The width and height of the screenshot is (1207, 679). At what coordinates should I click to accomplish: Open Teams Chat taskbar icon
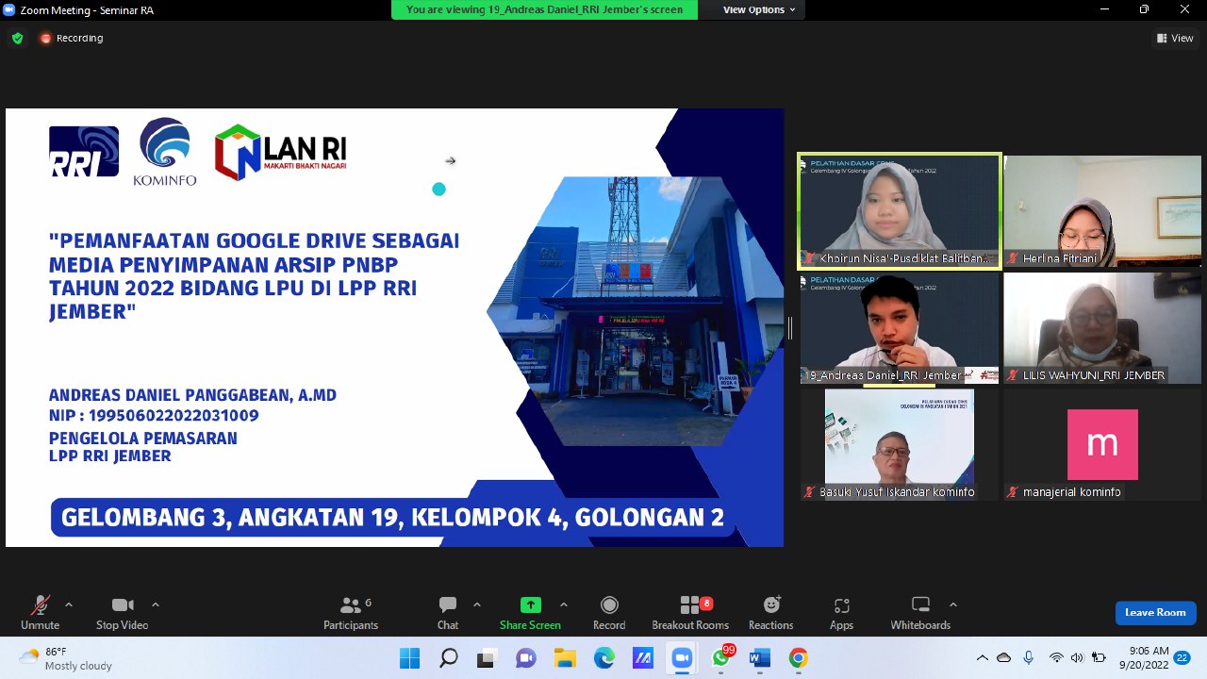526,658
